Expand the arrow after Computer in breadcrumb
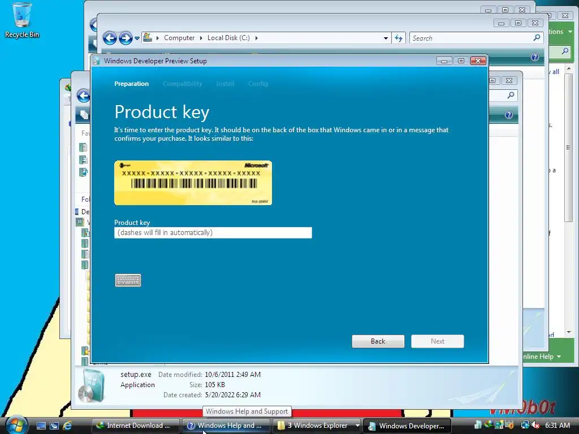Screen dimensions: 579x434 [201, 38]
